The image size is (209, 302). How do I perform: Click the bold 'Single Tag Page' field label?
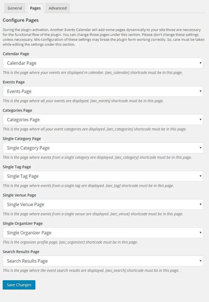pyautogui.click(x=17, y=167)
